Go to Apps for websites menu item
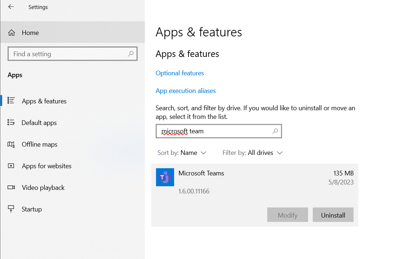The height and width of the screenshot is (259, 398). pyautogui.click(x=47, y=166)
